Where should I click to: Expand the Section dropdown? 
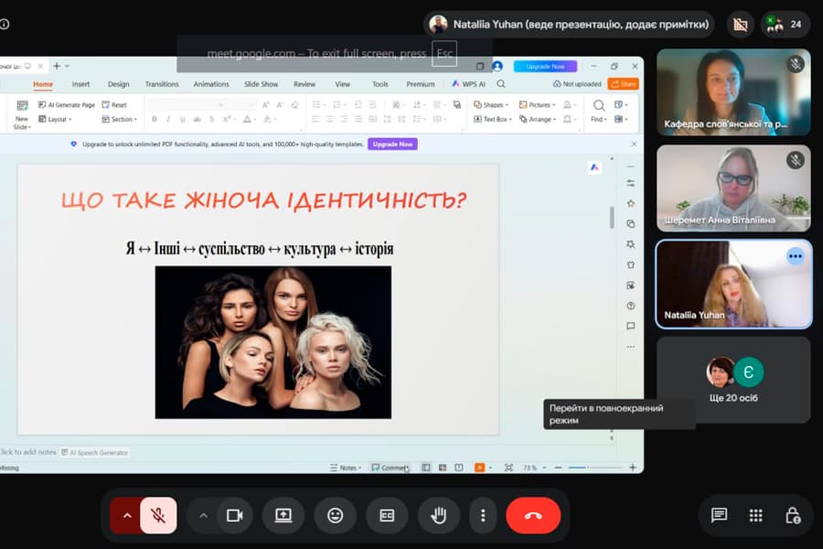(x=120, y=119)
